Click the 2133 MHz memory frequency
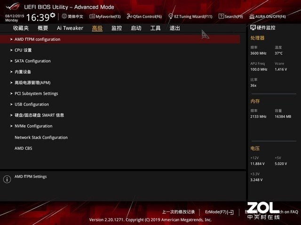Image resolution: width=301 pixels, height=225 pixels. coord(258,117)
